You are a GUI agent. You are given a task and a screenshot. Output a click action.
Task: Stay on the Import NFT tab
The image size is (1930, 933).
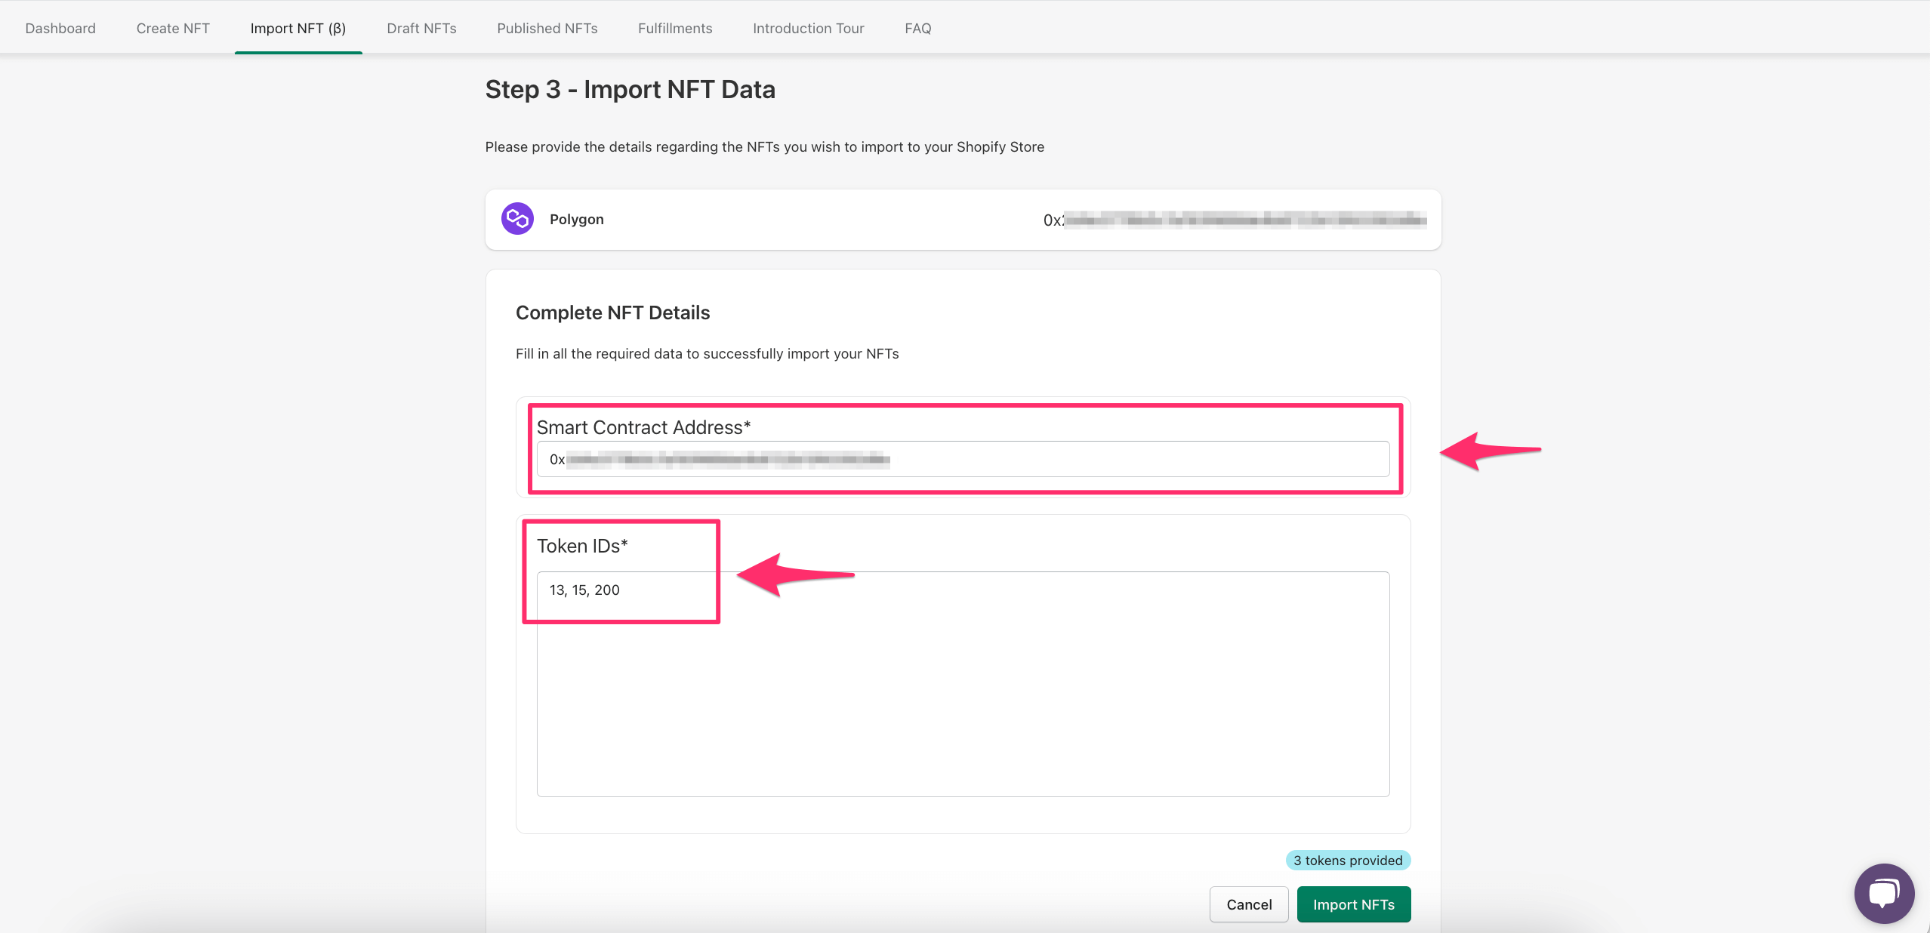(298, 28)
